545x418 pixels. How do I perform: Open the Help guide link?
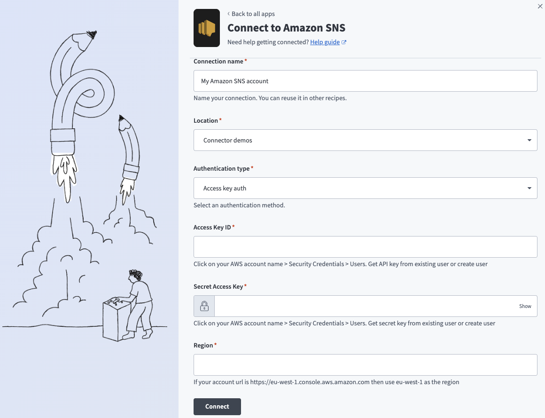pos(325,42)
